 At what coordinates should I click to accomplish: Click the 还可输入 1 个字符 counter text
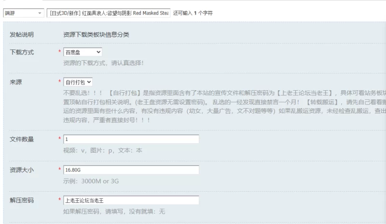(193, 13)
